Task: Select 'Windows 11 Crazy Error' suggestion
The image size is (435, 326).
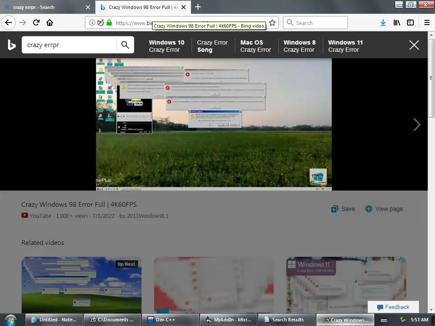Action: [345, 46]
